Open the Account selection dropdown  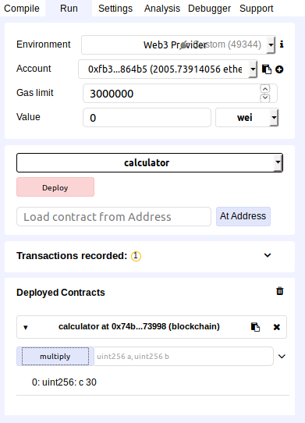168,69
